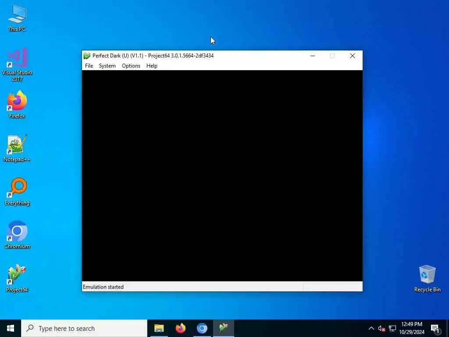449x337 pixels.
Task: Select the Notepad++ desktop shortcut
Action: (x=17, y=148)
